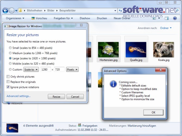Viewport: 182px width, 136px height.
Task: Click Markierung hinzufügen in the details pane
Action: [x=142, y=126]
